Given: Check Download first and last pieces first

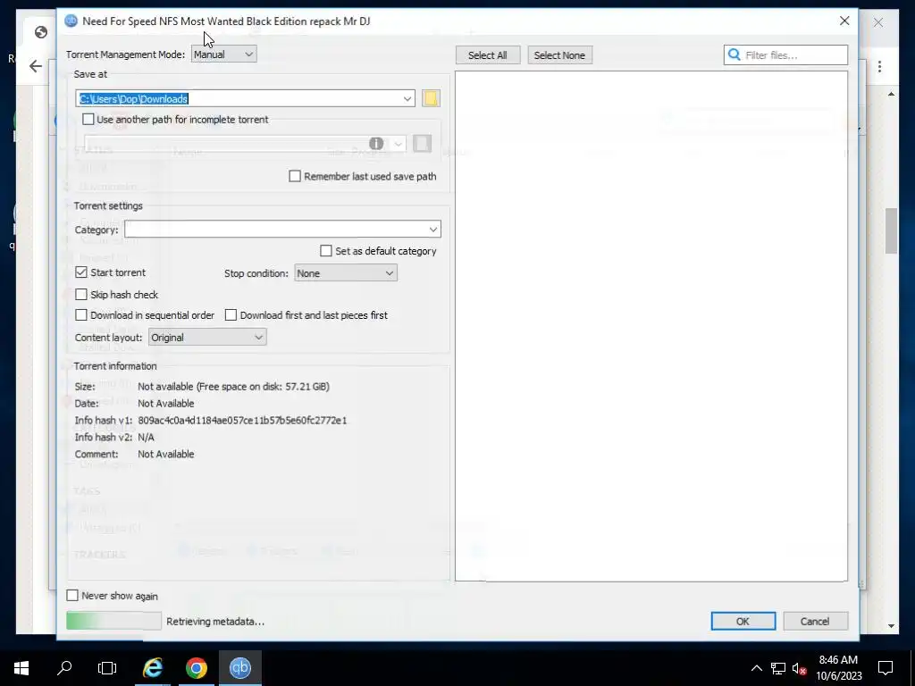Looking at the screenshot, I should (x=231, y=315).
